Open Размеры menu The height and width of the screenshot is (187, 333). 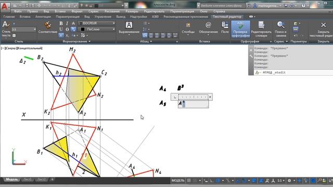click(x=132, y=11)
